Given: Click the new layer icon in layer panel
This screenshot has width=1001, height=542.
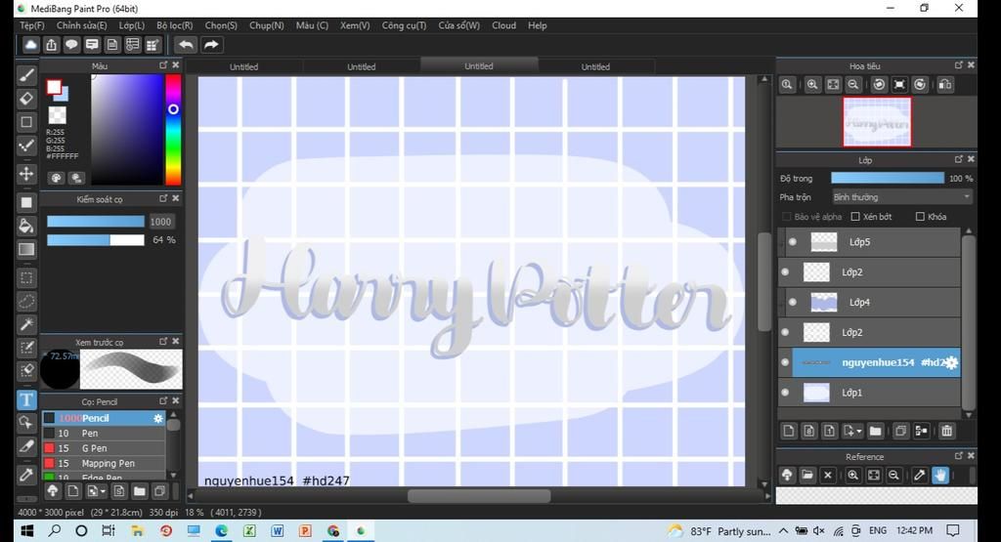Looking at the screenshot, I should tap(789, 431).
